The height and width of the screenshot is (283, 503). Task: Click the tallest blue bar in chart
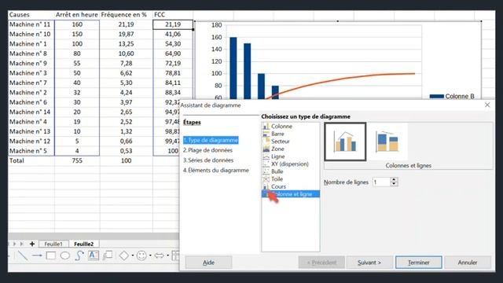233,68
